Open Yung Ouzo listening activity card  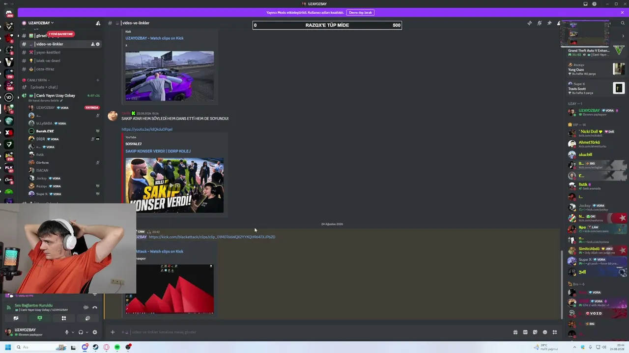pos(596,69)
